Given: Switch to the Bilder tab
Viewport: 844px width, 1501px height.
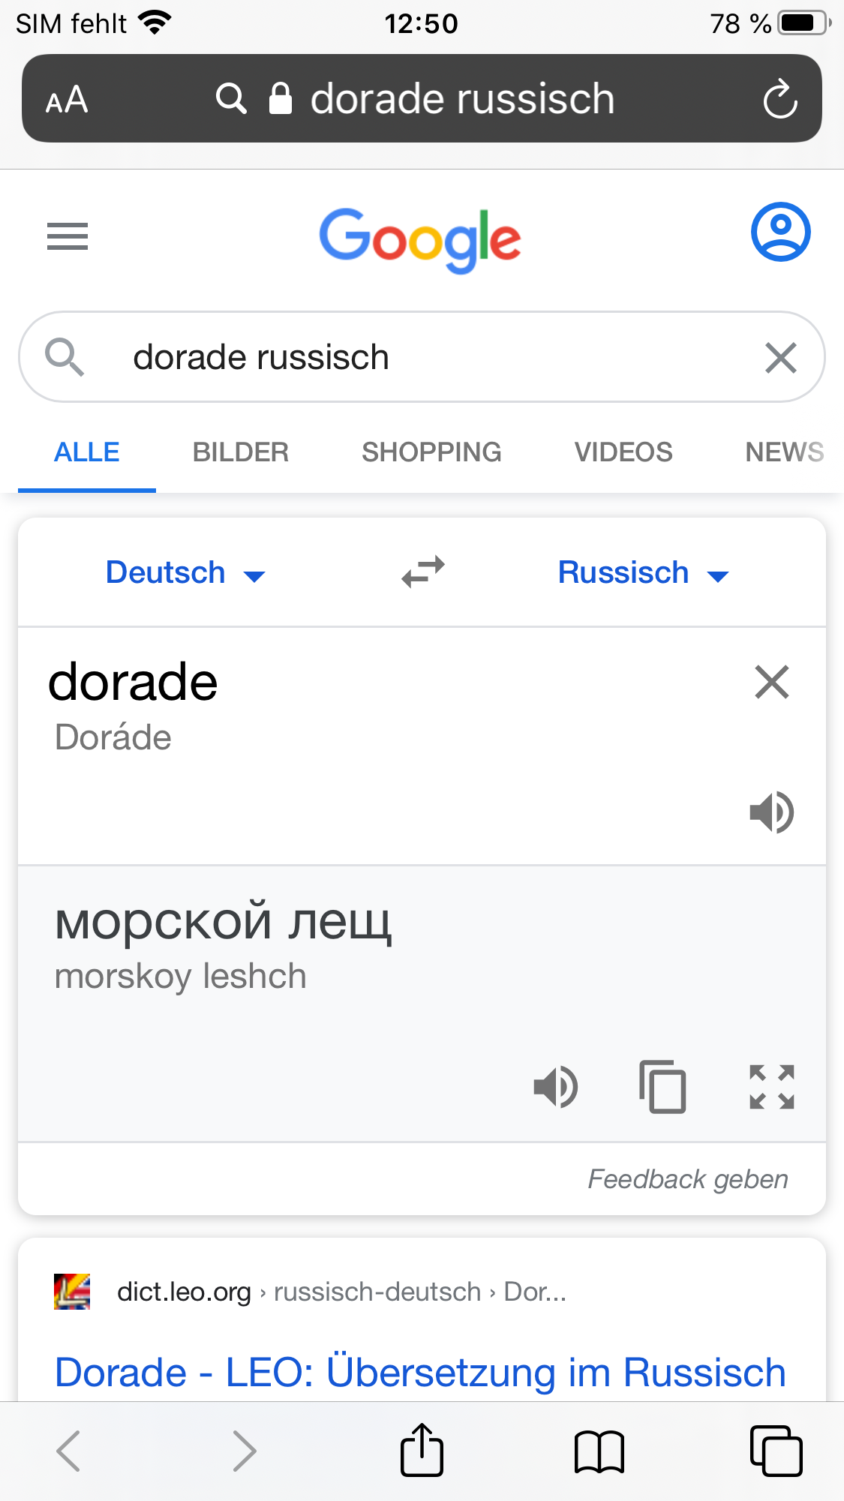Looking at the screenshot, I should click(x=240, y=452).
